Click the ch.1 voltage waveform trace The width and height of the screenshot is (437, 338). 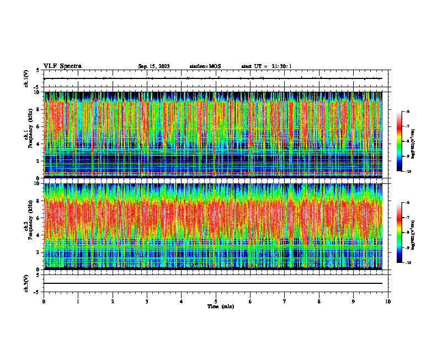(213, 78)
